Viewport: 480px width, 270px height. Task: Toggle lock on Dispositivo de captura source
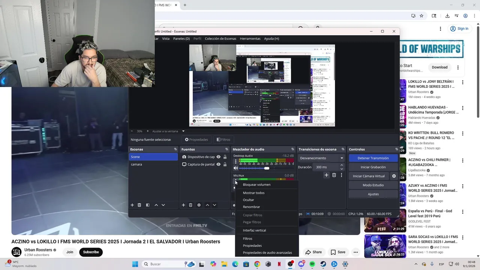[x=225, y=157]
